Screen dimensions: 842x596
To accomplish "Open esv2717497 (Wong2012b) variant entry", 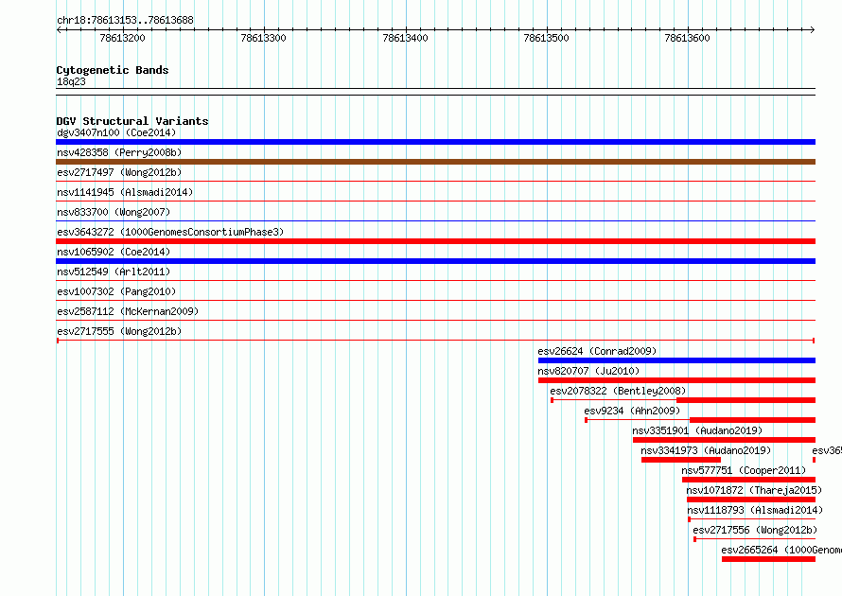I will click(x=119, y=172).
